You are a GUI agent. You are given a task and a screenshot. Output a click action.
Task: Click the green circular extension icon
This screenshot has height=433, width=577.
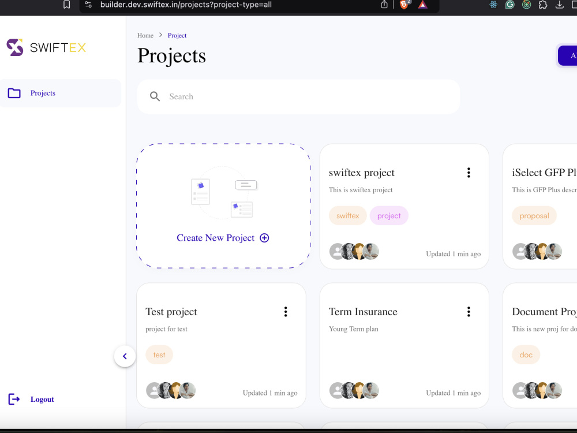coord(527,5)
